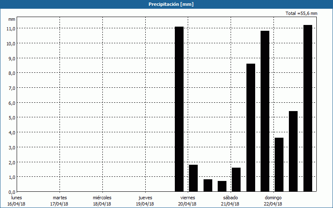Select the bar reaching about 1,8 mm
This screenshot has height=208, width=333.
[x=193, y=178]
